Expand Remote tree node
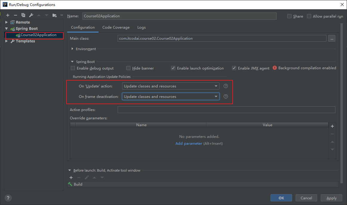Viewport: 347px width, 205px height. [x=6, y=22]
